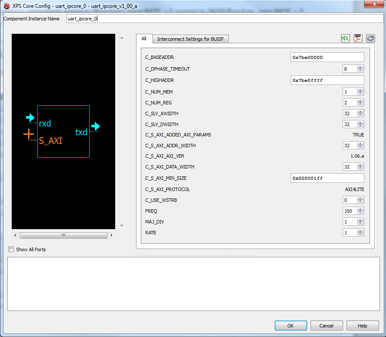Increase C_SLV_DWIDTH with the up arrow
The height and width of the screenshot is (337, 386).
pos(360,123)
